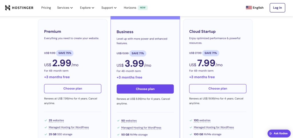The height and width of the screenshot is (138, 293).
Task: Click the 2.99 price
Action: [62, 63]
